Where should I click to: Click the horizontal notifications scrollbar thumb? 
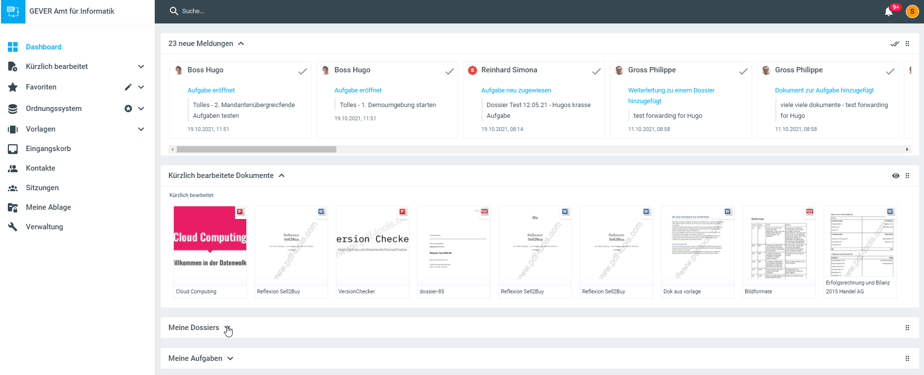pos(256,150)
